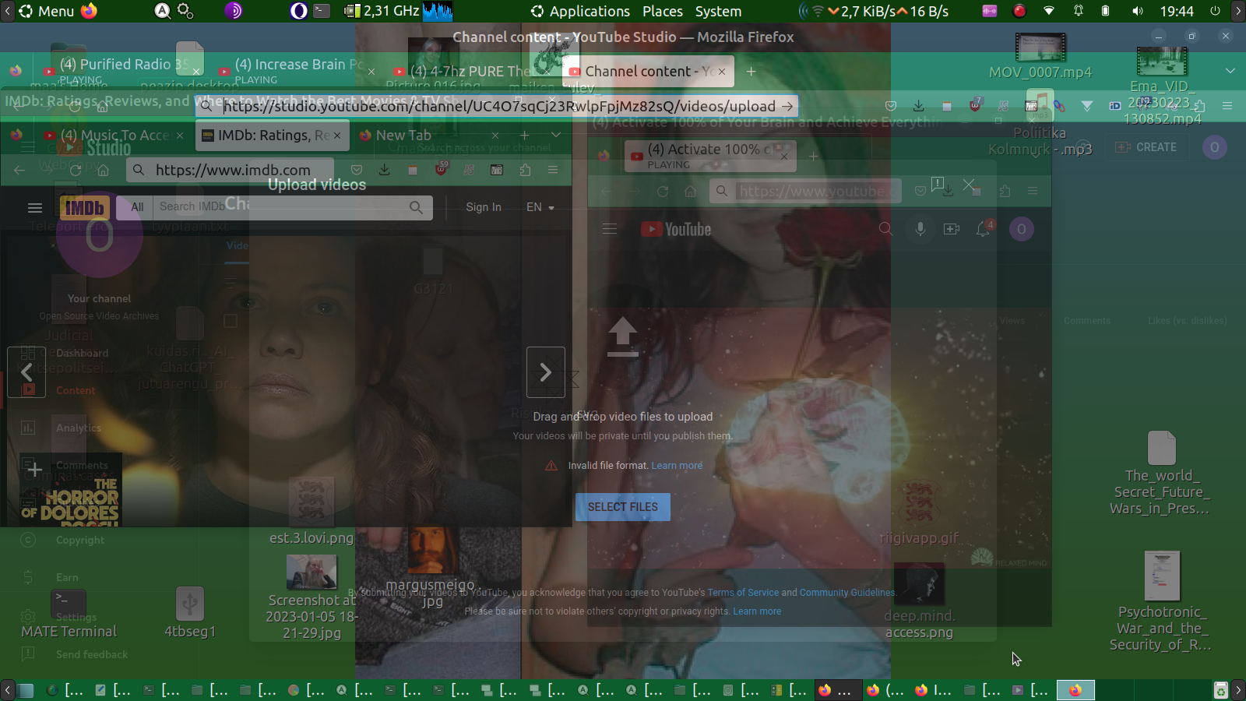This screenshot has height=701, width=1246.
Task: Open the tab list dropdown in YouTube Studio window
Action: [x=1230, y=71]
